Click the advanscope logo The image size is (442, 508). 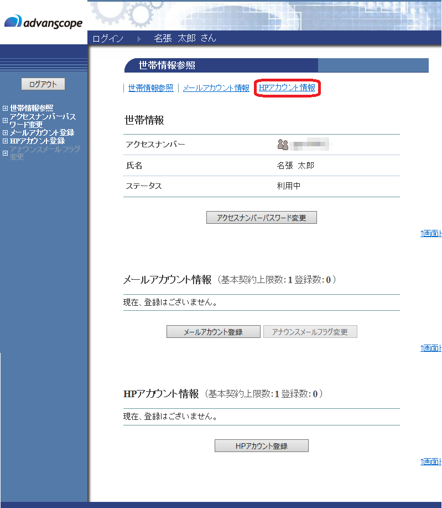tap(43, 22)
